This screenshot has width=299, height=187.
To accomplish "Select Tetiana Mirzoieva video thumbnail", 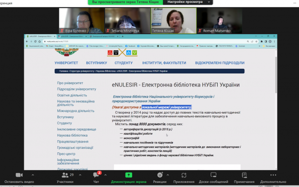I will coord(128,21).
